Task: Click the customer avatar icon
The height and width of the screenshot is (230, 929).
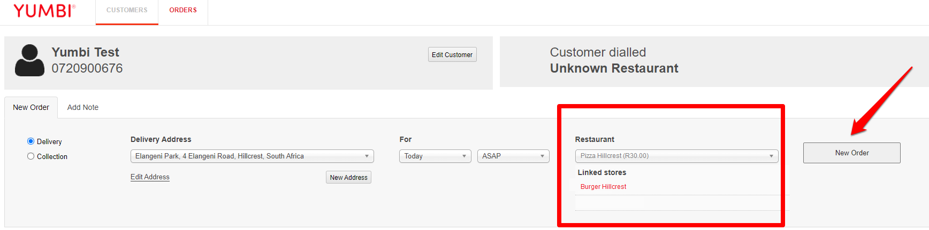Action: [x=29, y=60]
